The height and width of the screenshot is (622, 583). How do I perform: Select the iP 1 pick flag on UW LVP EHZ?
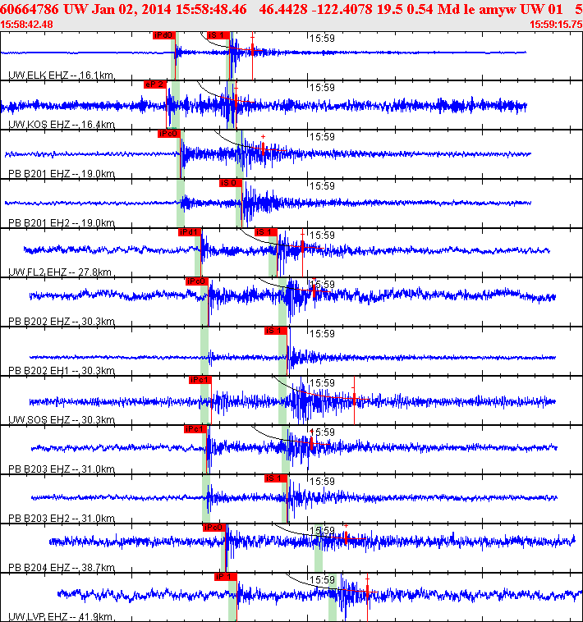tap(226, 576)
